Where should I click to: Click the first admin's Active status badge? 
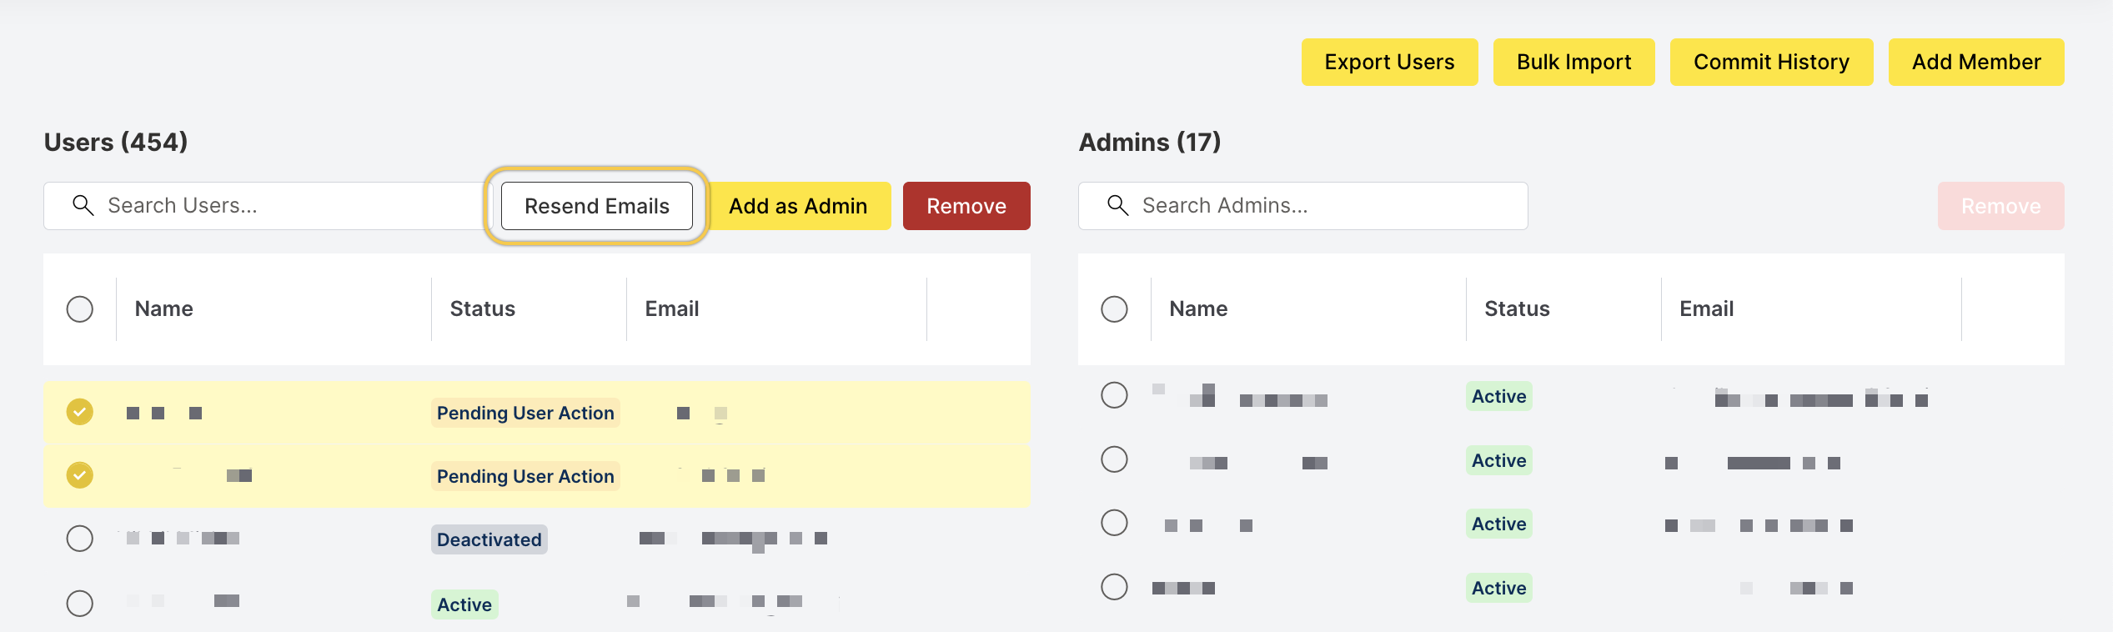tap(1498, 396)
